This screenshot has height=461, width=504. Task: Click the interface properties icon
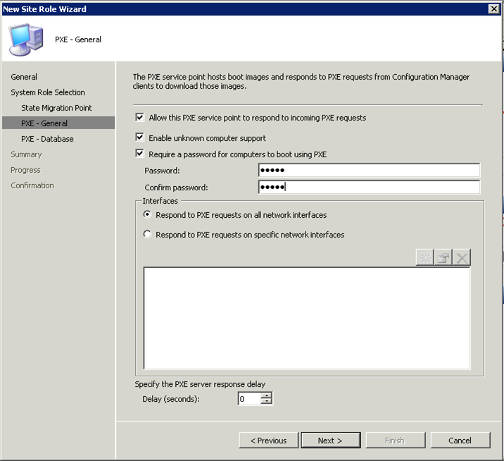point(443,257)
